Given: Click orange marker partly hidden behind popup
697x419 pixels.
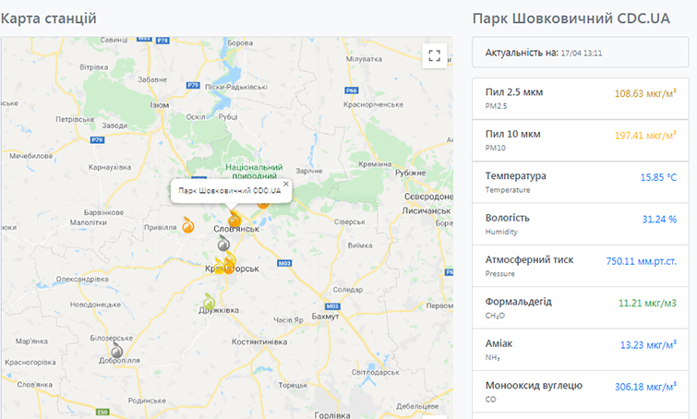Looking at the screenshot, I should [263, 204].
